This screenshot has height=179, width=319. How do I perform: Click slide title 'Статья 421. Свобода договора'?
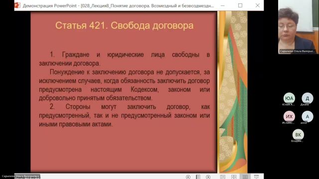(x=124, y=25)
